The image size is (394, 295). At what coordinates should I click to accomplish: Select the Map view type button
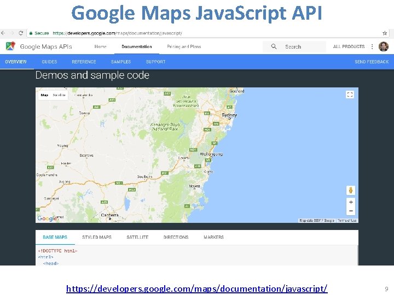44,95
